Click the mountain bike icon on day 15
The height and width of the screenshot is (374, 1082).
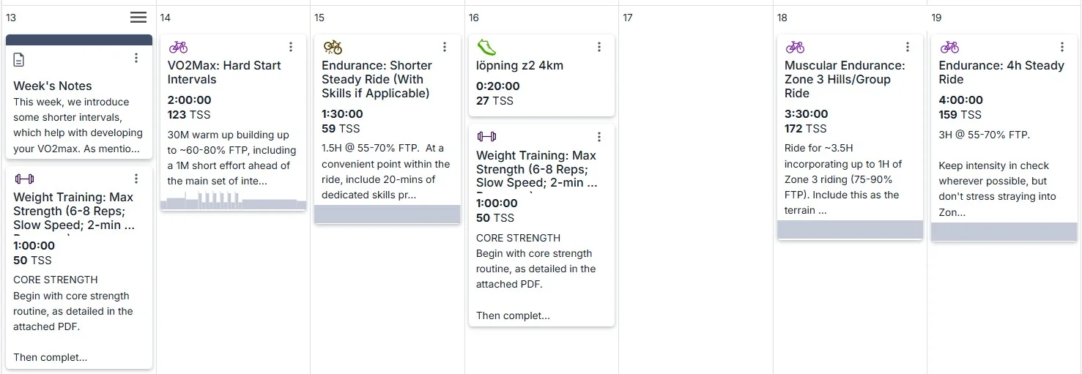click(333, 47)
